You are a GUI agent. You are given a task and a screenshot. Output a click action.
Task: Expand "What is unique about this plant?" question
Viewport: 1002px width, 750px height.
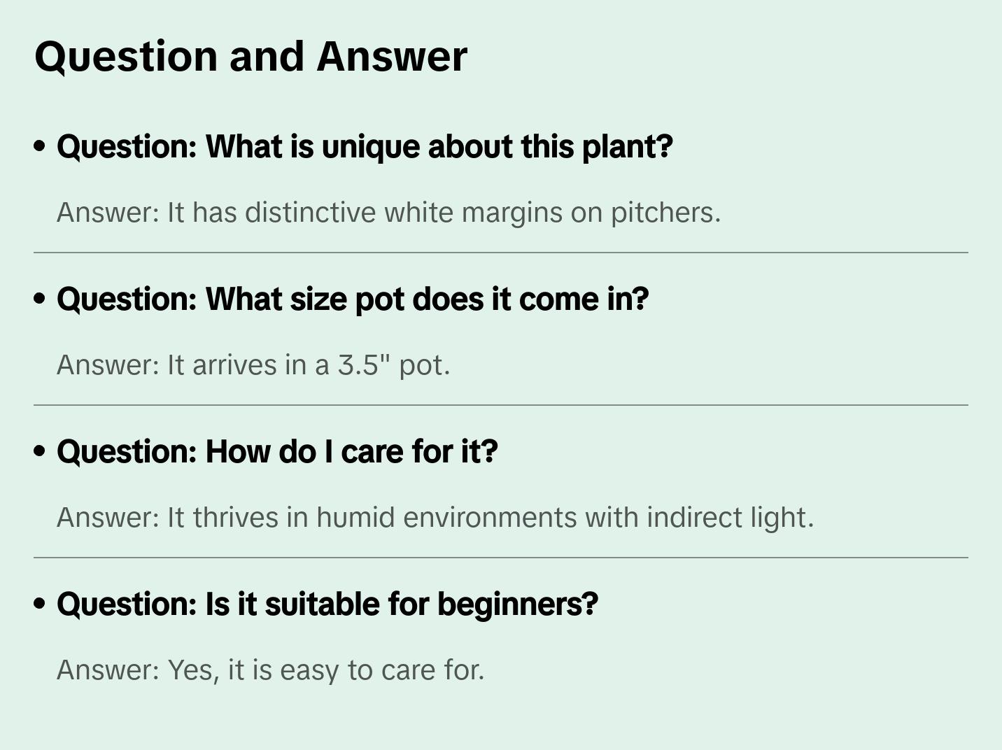point(365,147)
